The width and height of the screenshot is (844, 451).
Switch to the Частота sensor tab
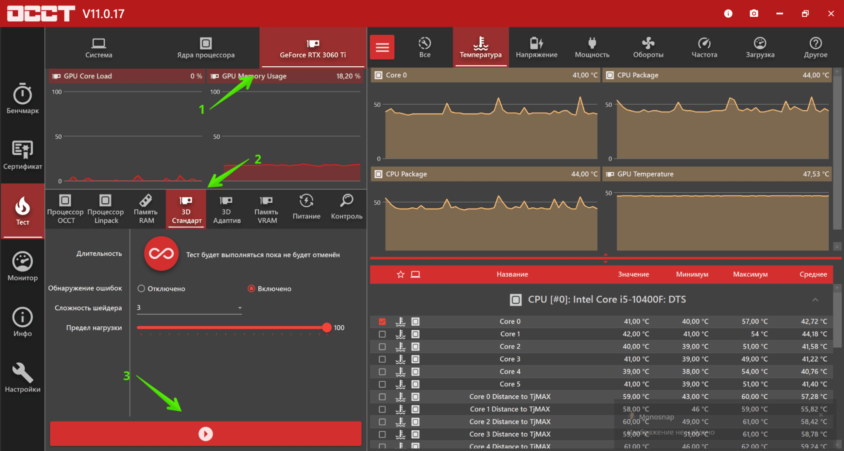(704, 48)
